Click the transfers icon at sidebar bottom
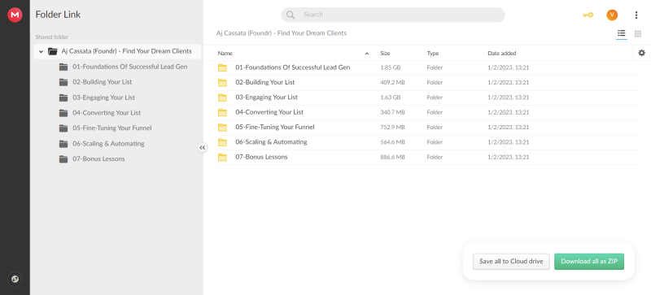651x295 pixels. click(x=15, y=280)
